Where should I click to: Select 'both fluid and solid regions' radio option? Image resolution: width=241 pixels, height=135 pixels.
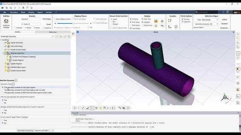tap(3, 93)
